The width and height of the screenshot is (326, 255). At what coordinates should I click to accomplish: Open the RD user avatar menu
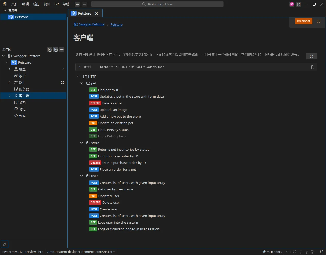[x=292, y=4]
